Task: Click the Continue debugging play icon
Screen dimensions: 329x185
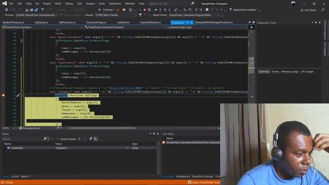Action: coord(100,10)
